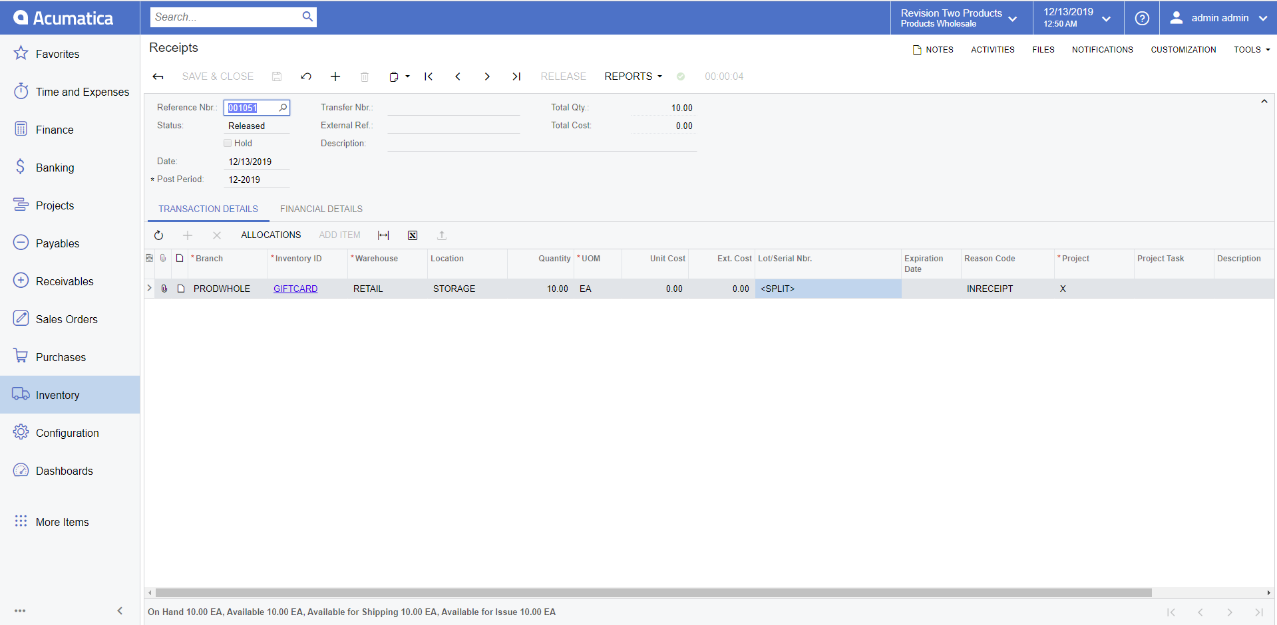Switch to the FINANCIAL DETAILS tab
The height and width of the screenshot is (625, 1277).
pos(321,209)
